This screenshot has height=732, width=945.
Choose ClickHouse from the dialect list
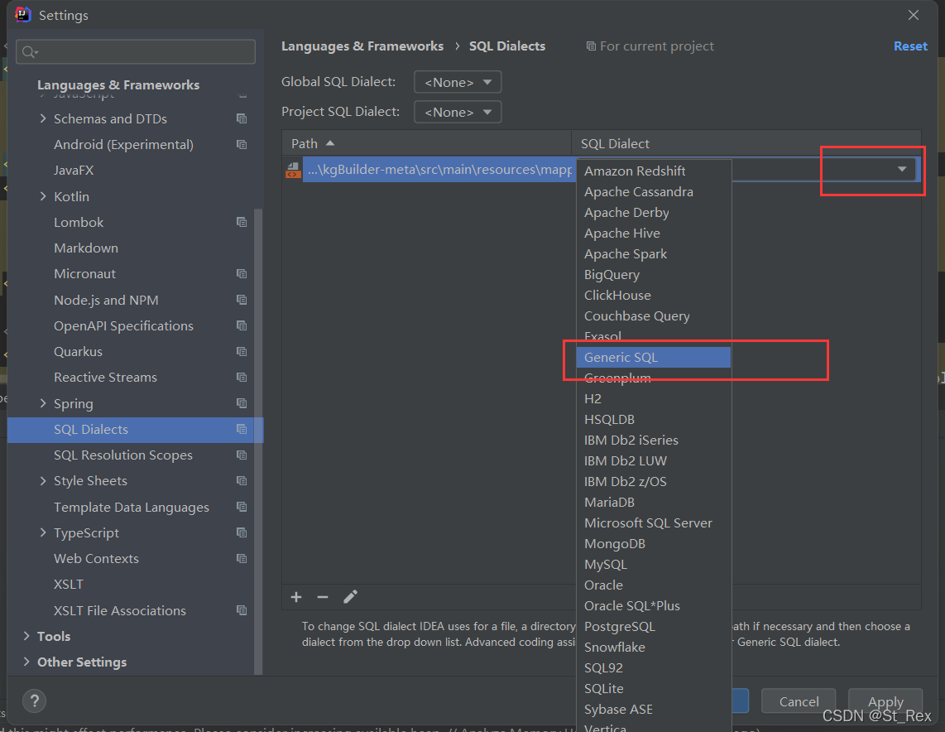pos(653,296)
